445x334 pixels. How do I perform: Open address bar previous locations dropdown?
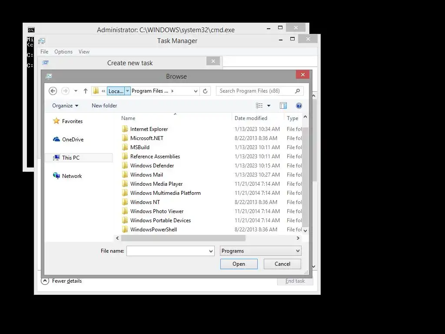coord(196,91)
